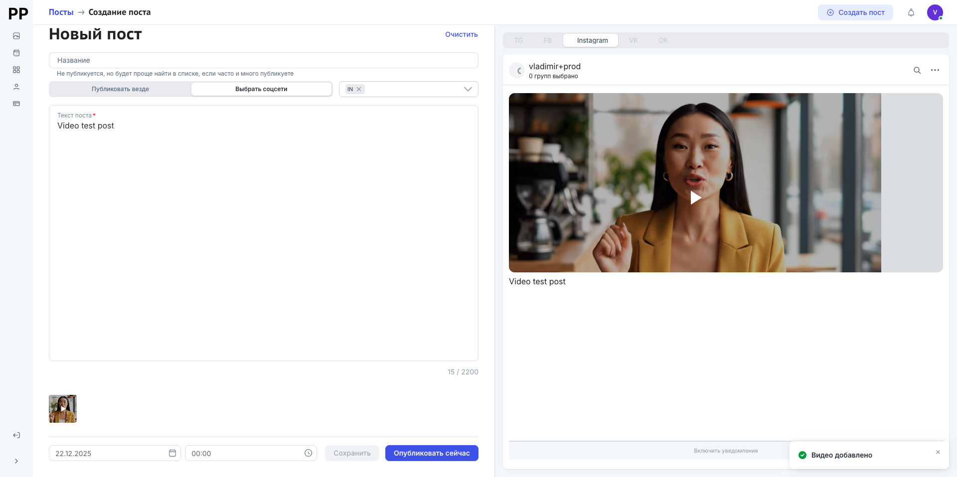Viewport: 957px width, 477px height.
Task: Expand the social networks dropdown
Action: tap(468, 89)
